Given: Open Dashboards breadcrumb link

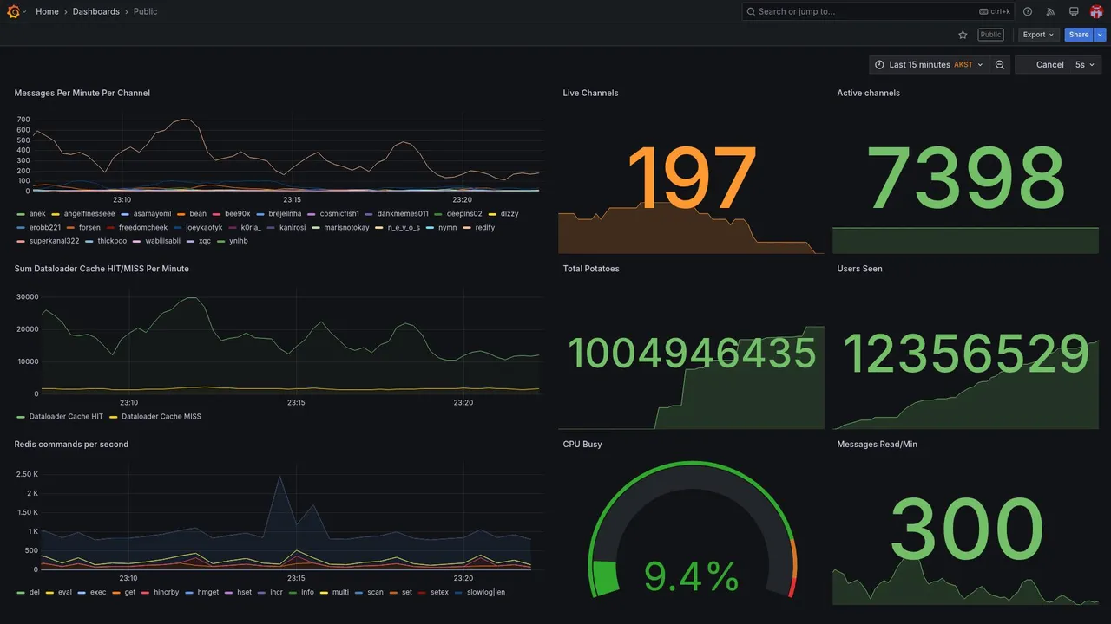Looking at the screenshot, I should (x=96, y=11).
